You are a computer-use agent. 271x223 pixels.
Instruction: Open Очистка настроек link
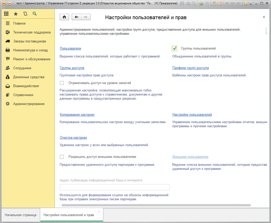coord(73,138)
